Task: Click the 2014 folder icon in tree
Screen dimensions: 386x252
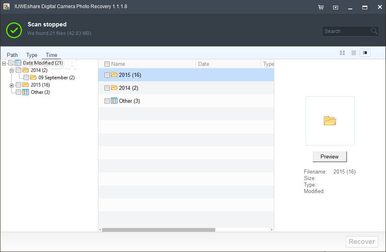Action: pos(26,70)
